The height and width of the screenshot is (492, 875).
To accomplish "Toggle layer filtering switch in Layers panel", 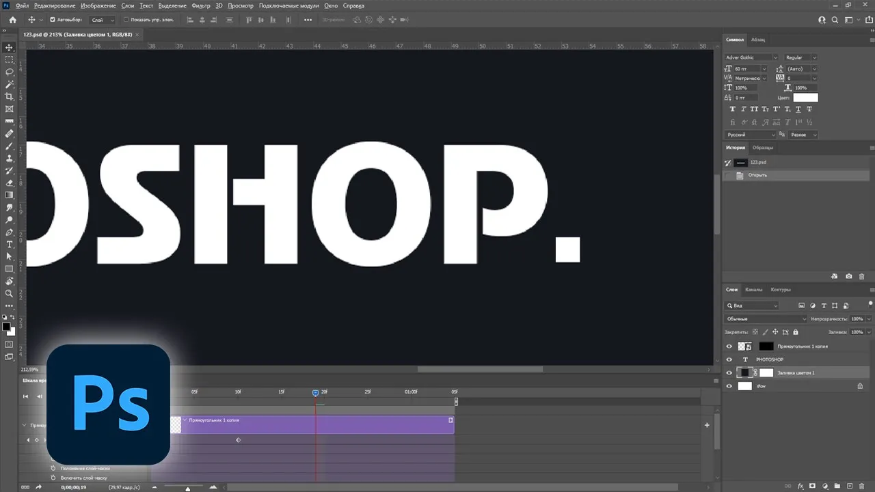I will click(x=871, y=305).
